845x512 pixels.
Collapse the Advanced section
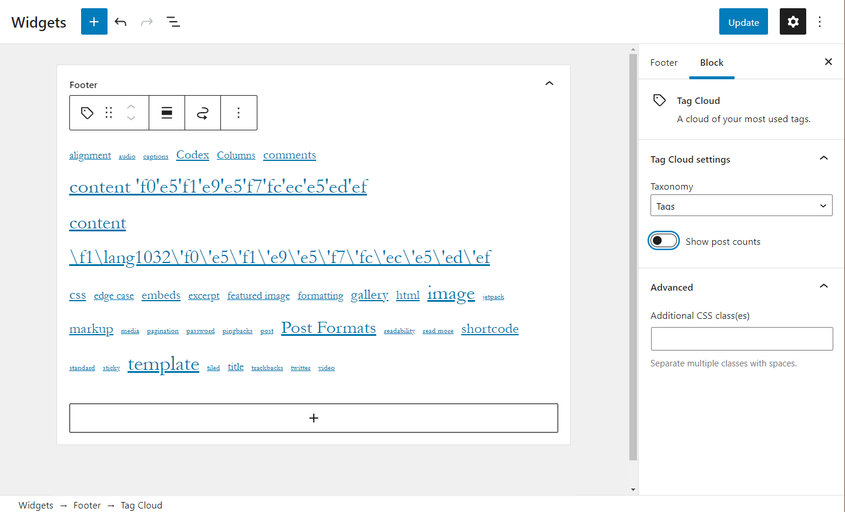(x=823, y=286)
